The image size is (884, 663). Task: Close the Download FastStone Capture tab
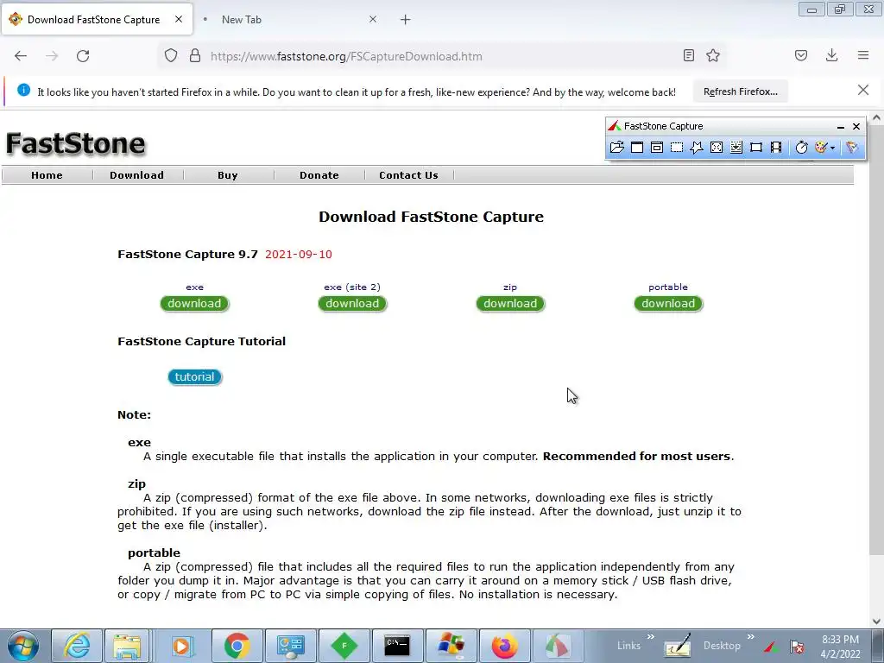(179, 19)
